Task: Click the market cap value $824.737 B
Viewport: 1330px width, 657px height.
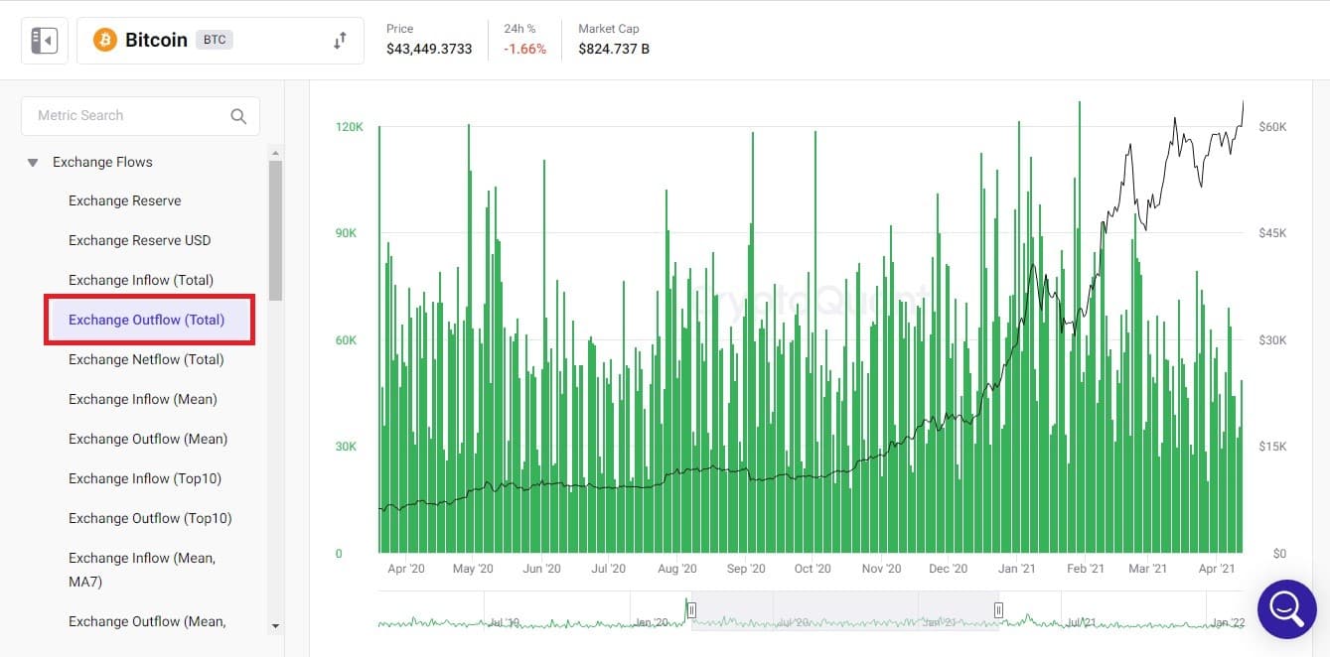Action: (x=614, y=49)
